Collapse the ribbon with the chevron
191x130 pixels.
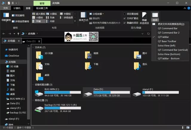pos(185,8)
